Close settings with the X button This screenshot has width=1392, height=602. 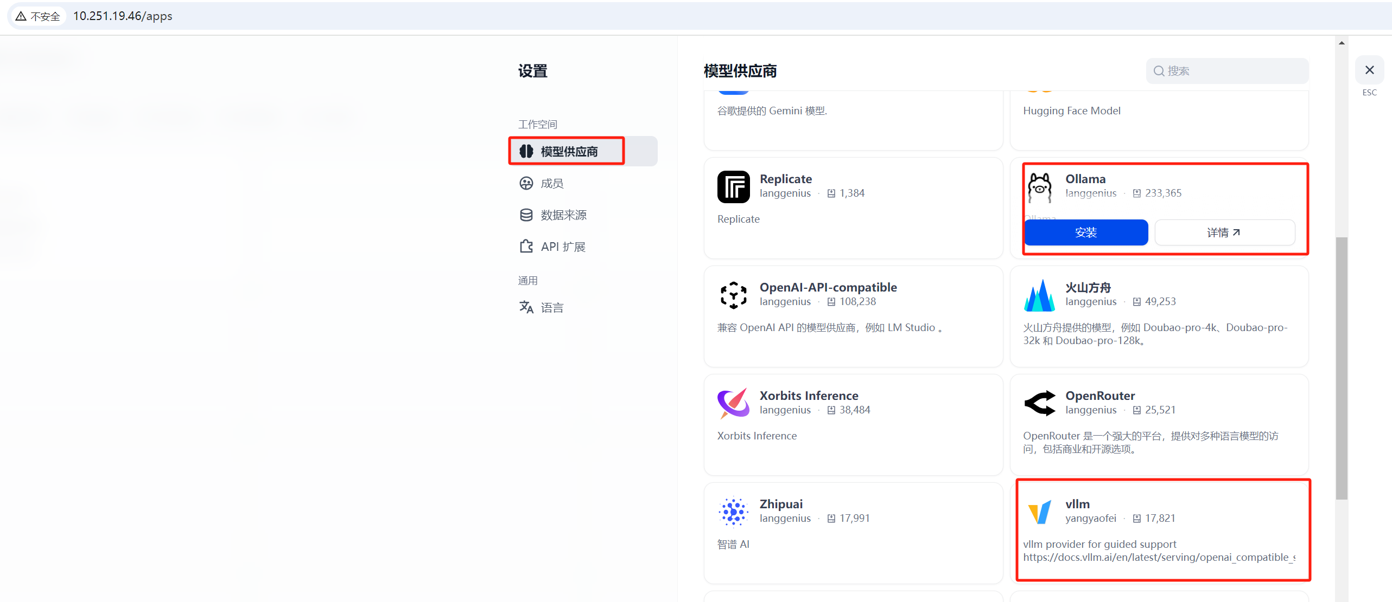pyautogui.click(x=1369, y=70)
